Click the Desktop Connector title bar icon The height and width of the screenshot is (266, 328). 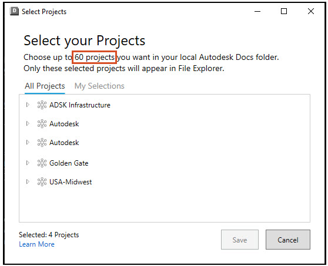click(14, 11)
